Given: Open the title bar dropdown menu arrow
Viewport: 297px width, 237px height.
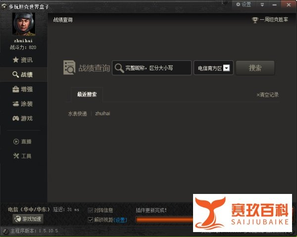Looking at the screenshot, I should pos(262,5).
